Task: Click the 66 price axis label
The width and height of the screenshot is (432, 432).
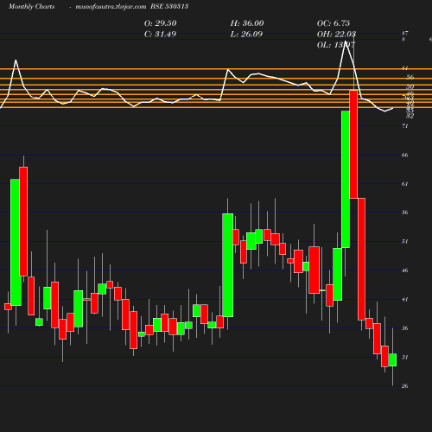Action: click(x=405, y=155)
